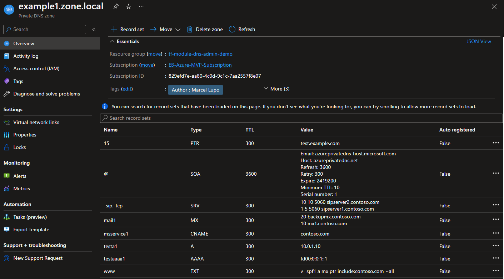Sort by the Type column header
Image resolution: width=504 pixels, height=279 pixels.
pos(196,130)
